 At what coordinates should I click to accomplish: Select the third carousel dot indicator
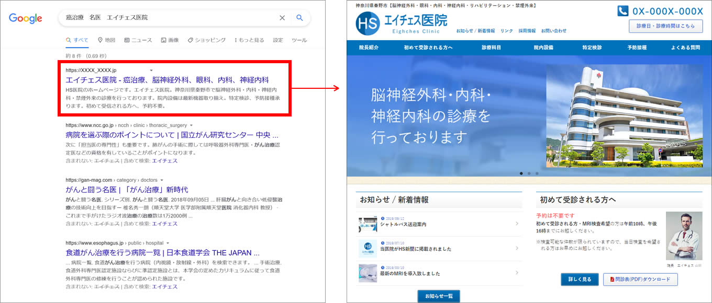(537, 173)
